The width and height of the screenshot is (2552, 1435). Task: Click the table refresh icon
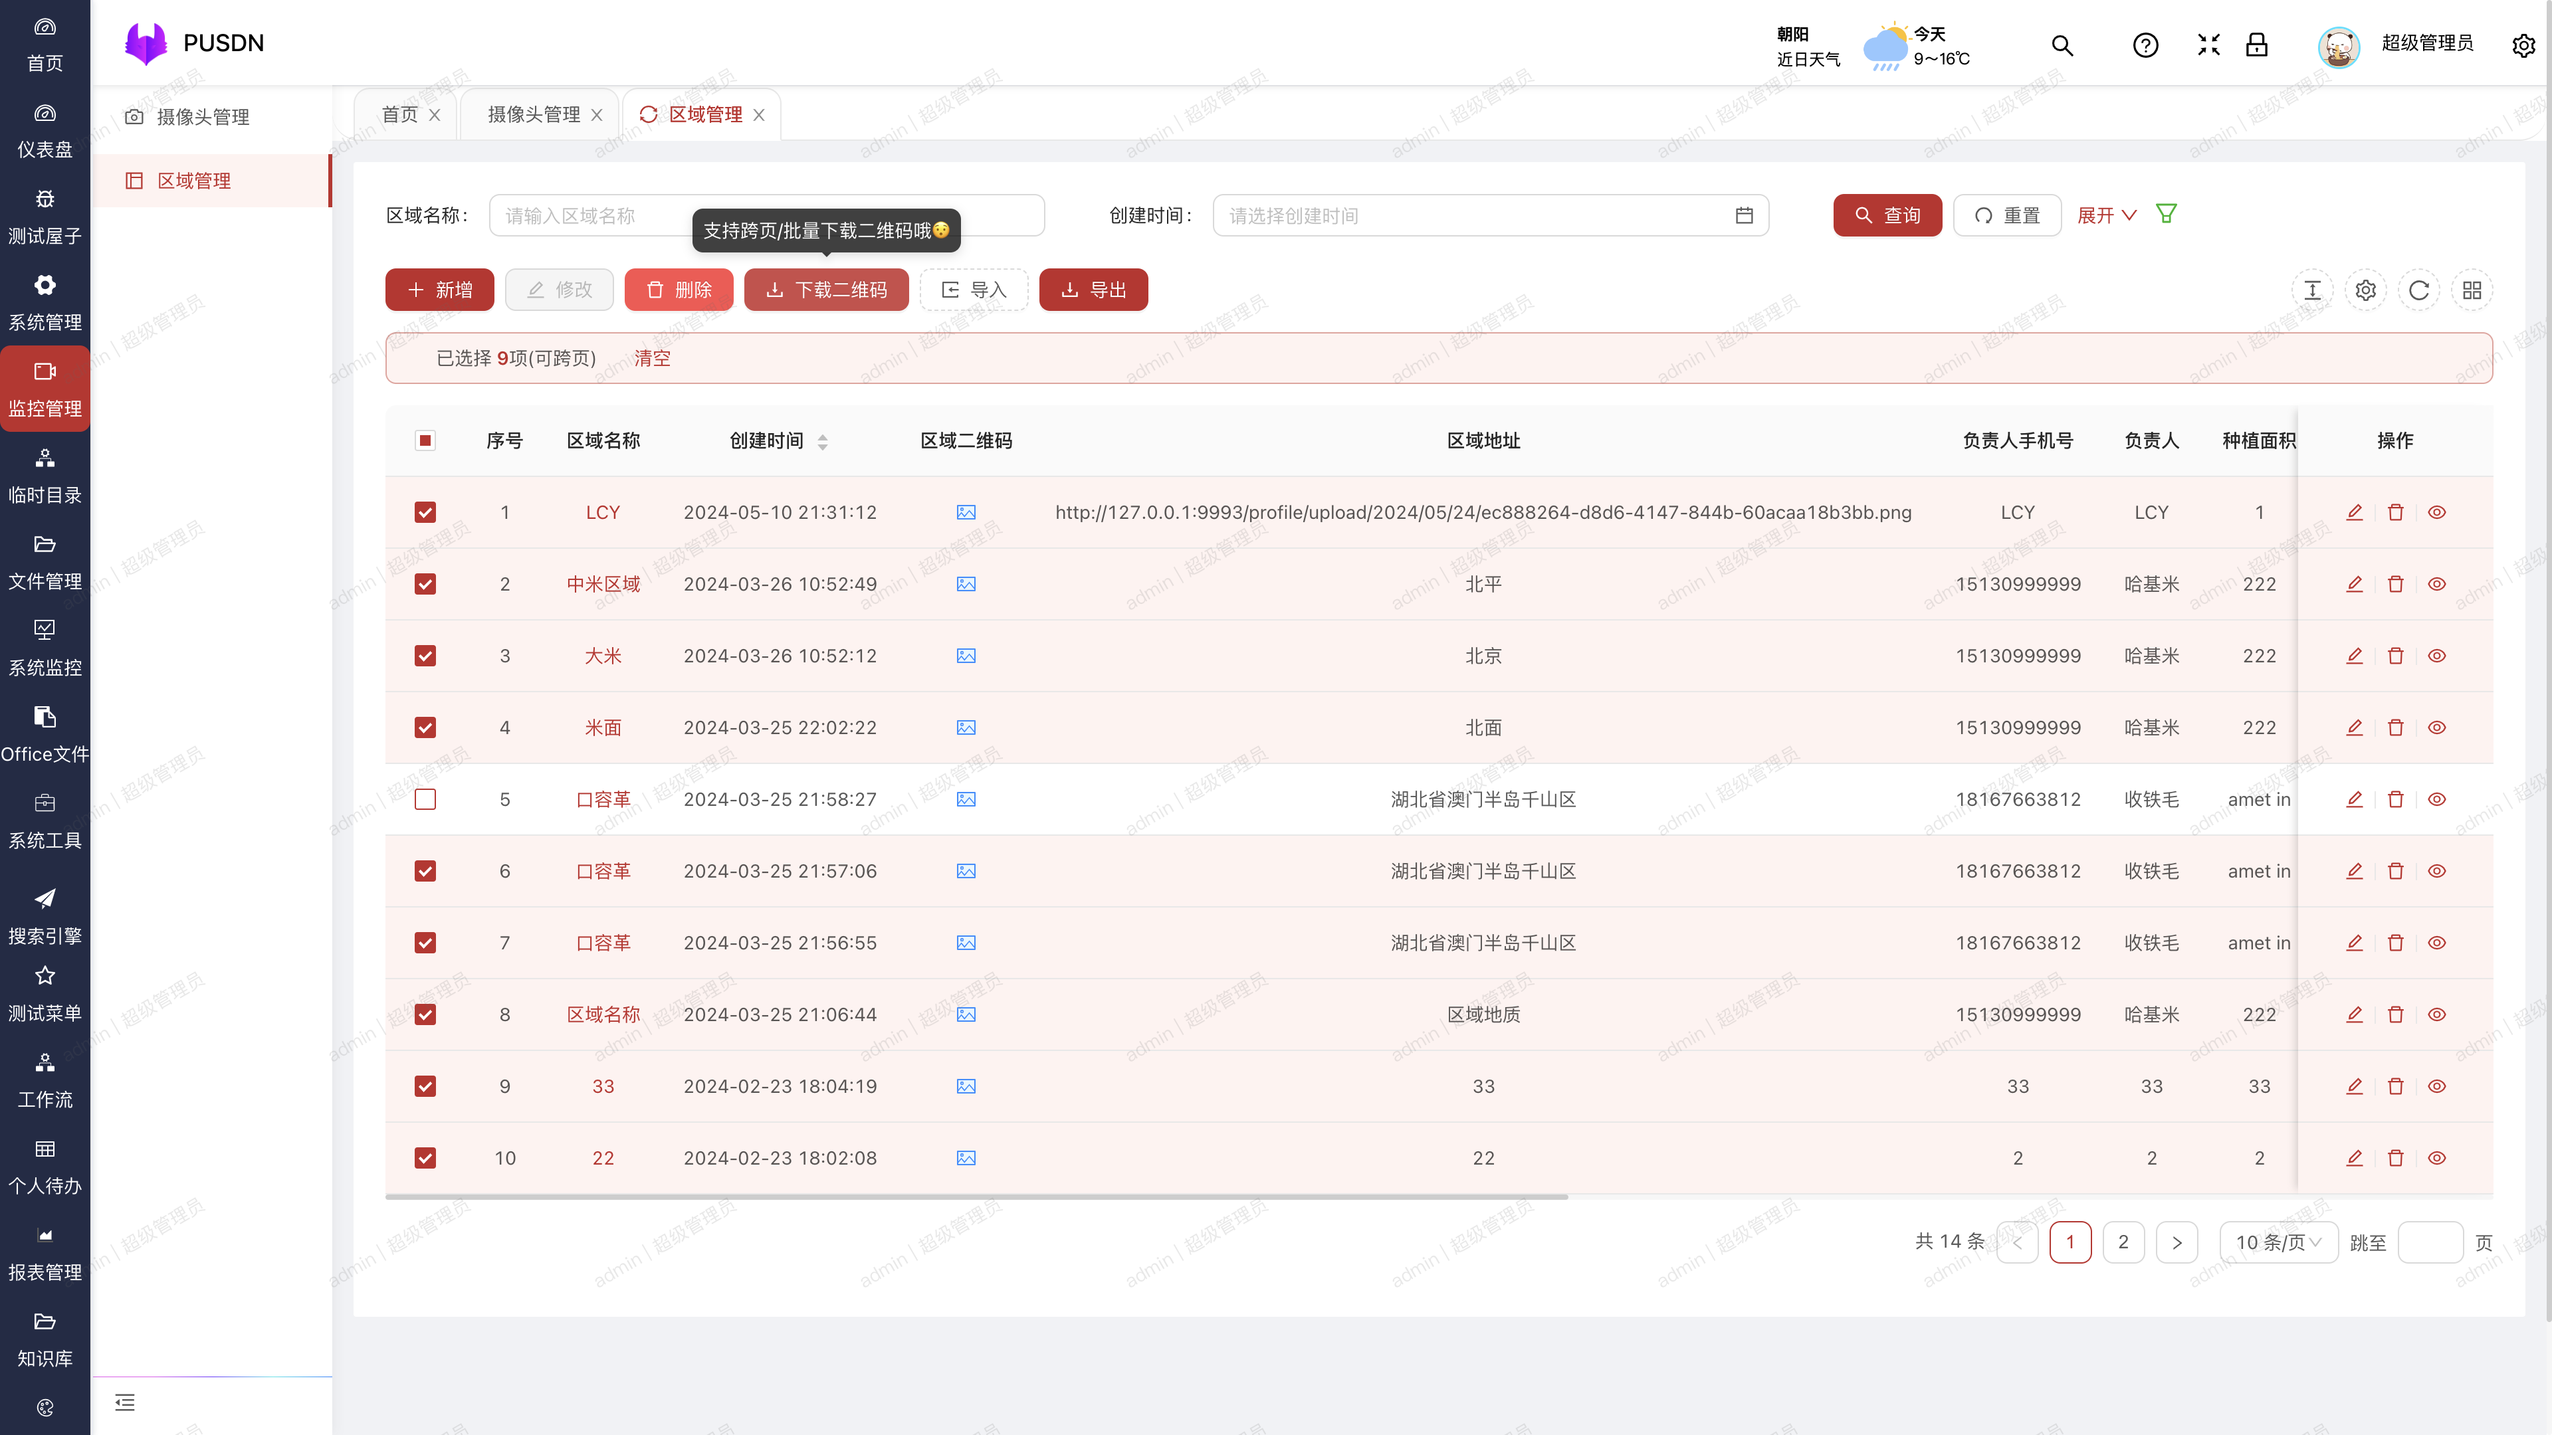point(2418,290)
